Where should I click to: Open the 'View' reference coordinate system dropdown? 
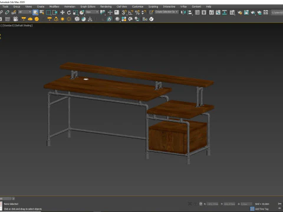[x=92, y=12]
